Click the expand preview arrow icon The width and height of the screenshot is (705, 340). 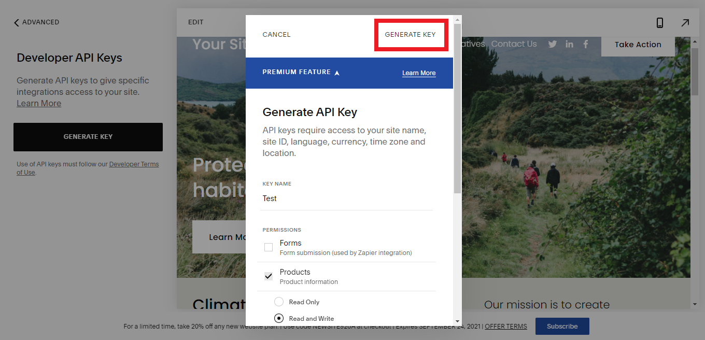tap(685, 23)
